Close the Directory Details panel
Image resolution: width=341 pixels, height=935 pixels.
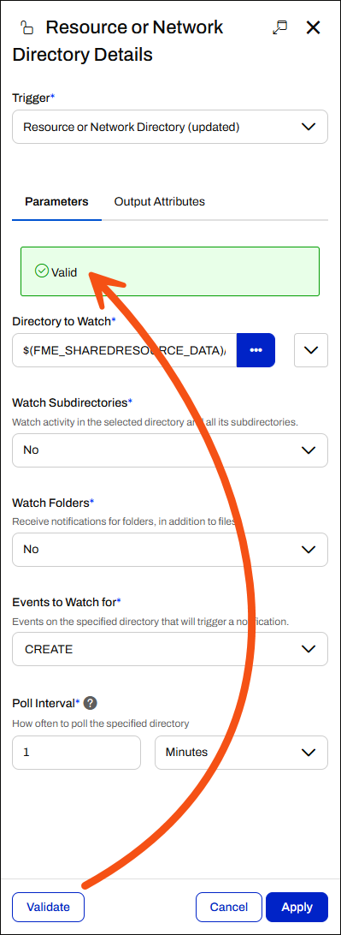click(x=313, y=27)
